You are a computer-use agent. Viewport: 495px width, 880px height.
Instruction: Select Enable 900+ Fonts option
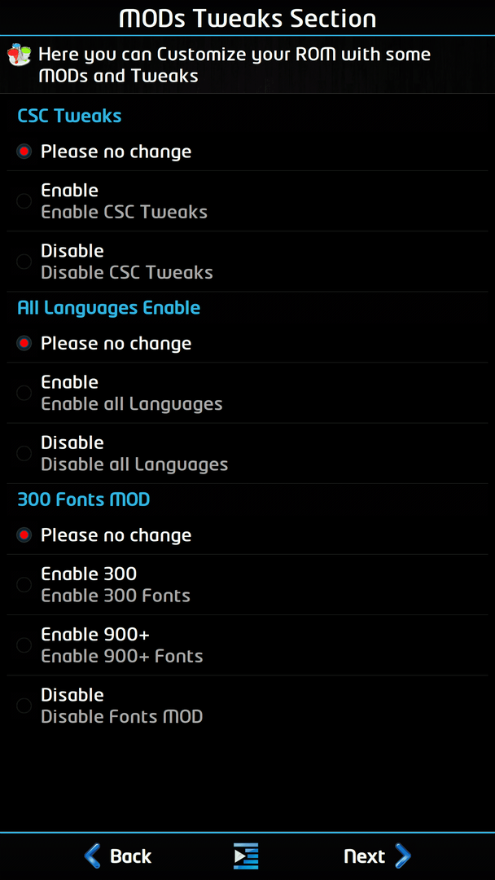coord(247,645)
